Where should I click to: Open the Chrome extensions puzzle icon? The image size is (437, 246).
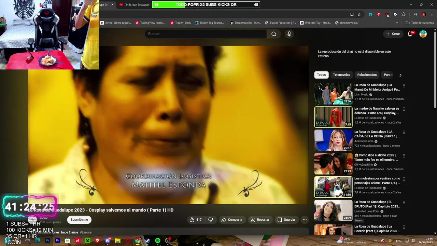click(x=403, y=14)
